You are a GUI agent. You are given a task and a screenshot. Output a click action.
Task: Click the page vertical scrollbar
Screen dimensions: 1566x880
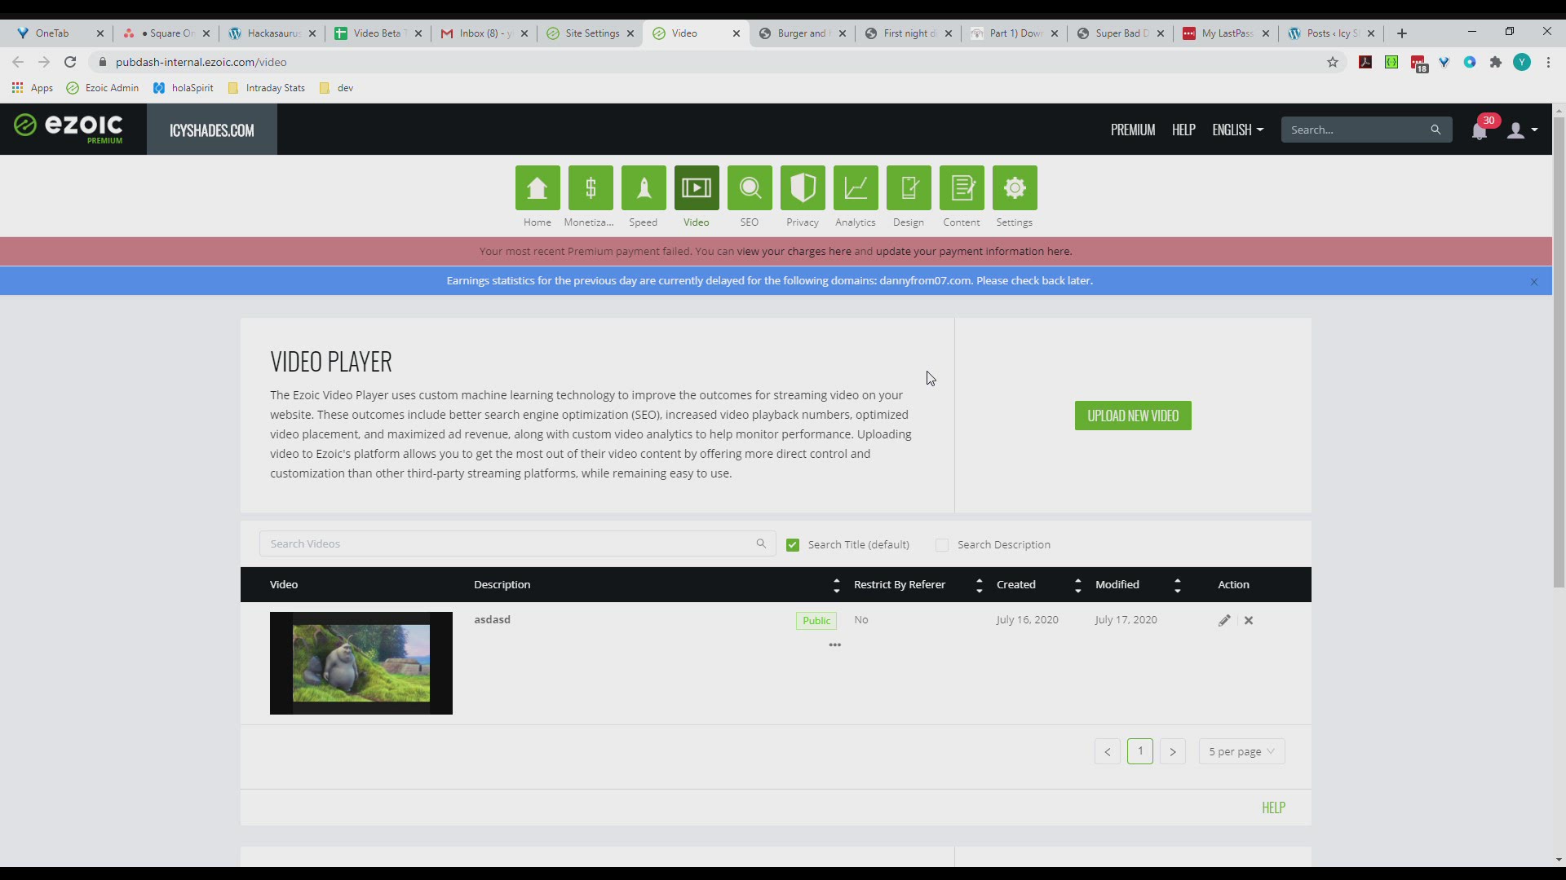pos(1559,352)
